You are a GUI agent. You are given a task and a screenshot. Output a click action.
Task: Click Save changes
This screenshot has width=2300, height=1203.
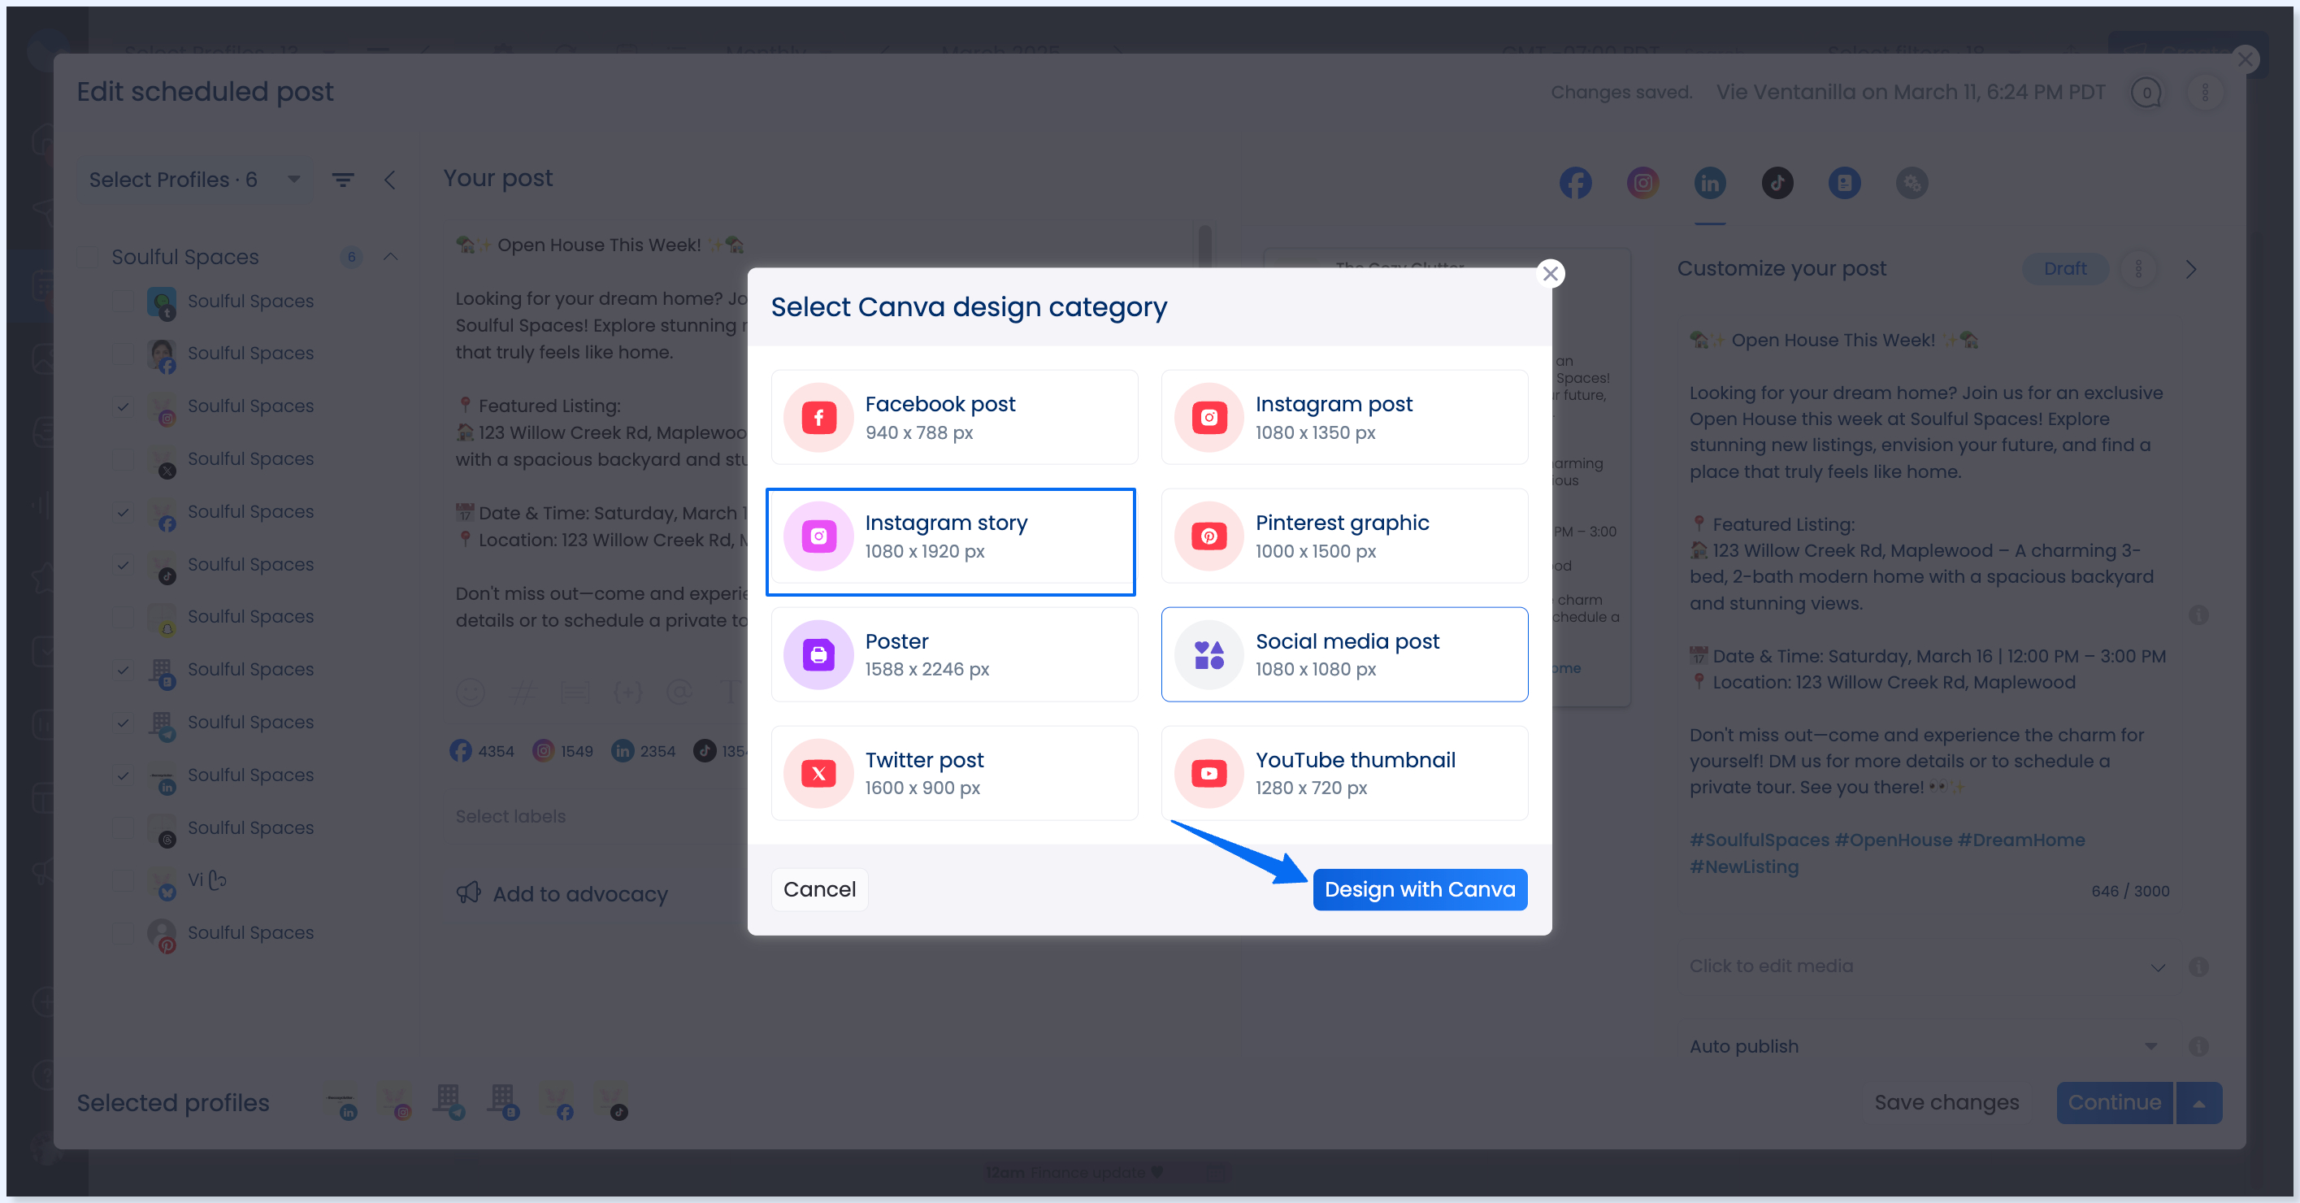click(1946, 1103)
